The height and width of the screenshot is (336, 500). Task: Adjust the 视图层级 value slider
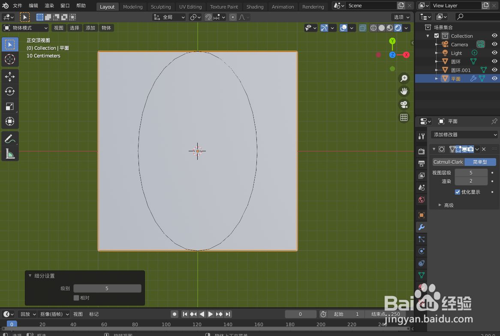coord(471,172)
